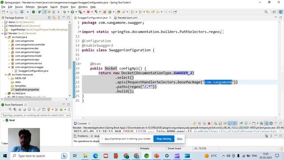Expand the demo project node
Screen dimensions: 284x160
click(3, 22)
